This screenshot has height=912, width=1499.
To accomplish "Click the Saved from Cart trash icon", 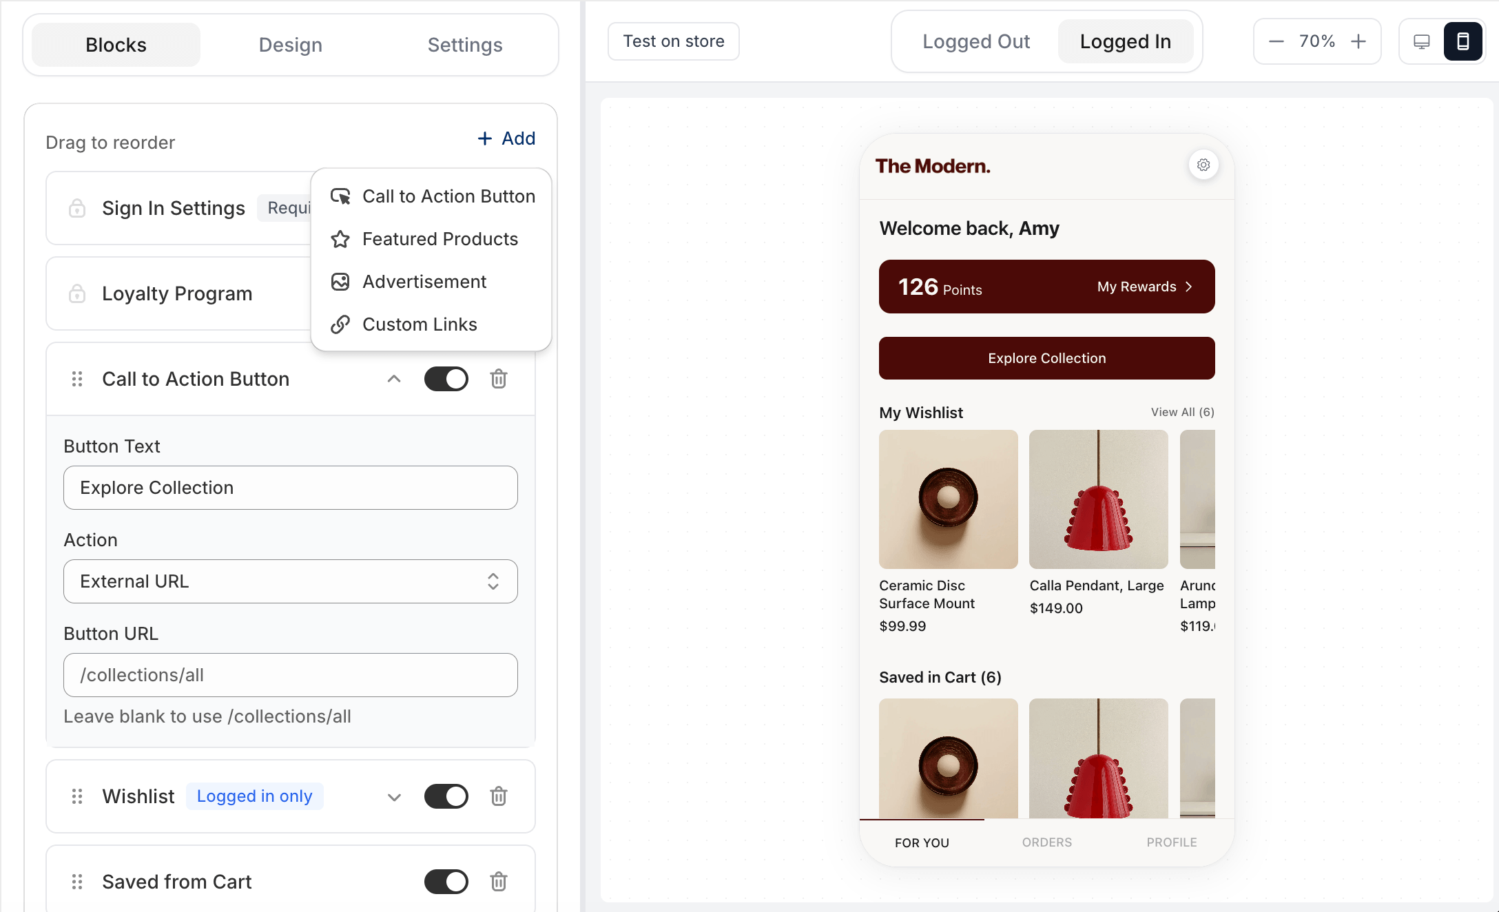I will (x=499, y=882).
